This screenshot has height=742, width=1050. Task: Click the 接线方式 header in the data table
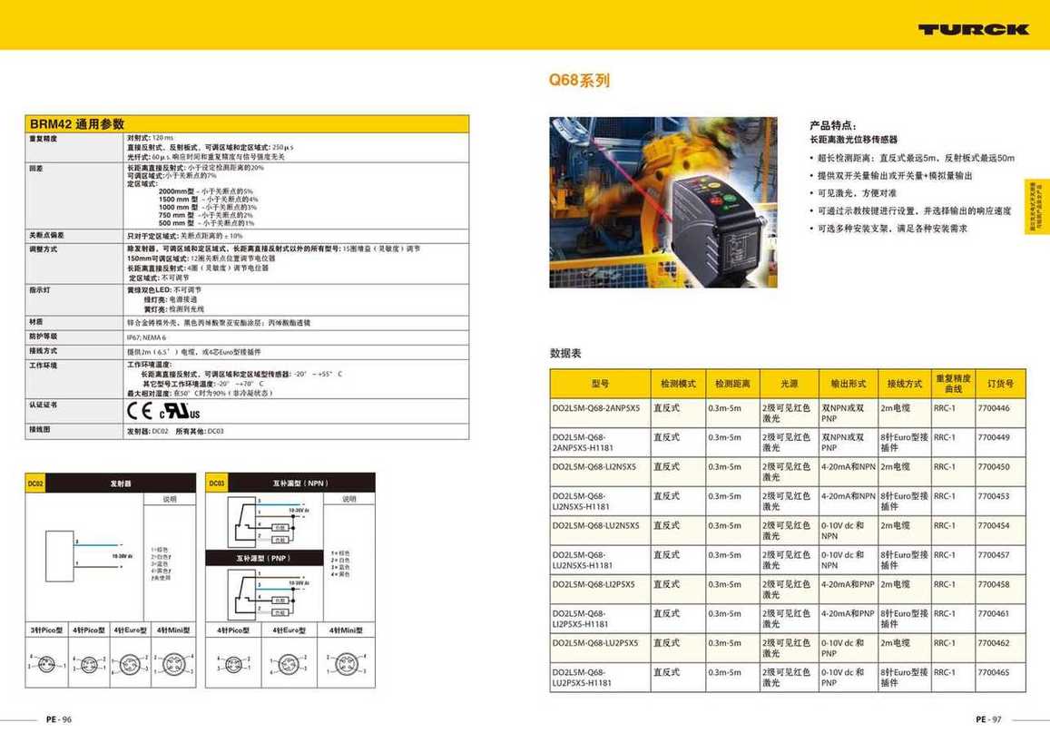pyautogui.click(x=904, y=384)
